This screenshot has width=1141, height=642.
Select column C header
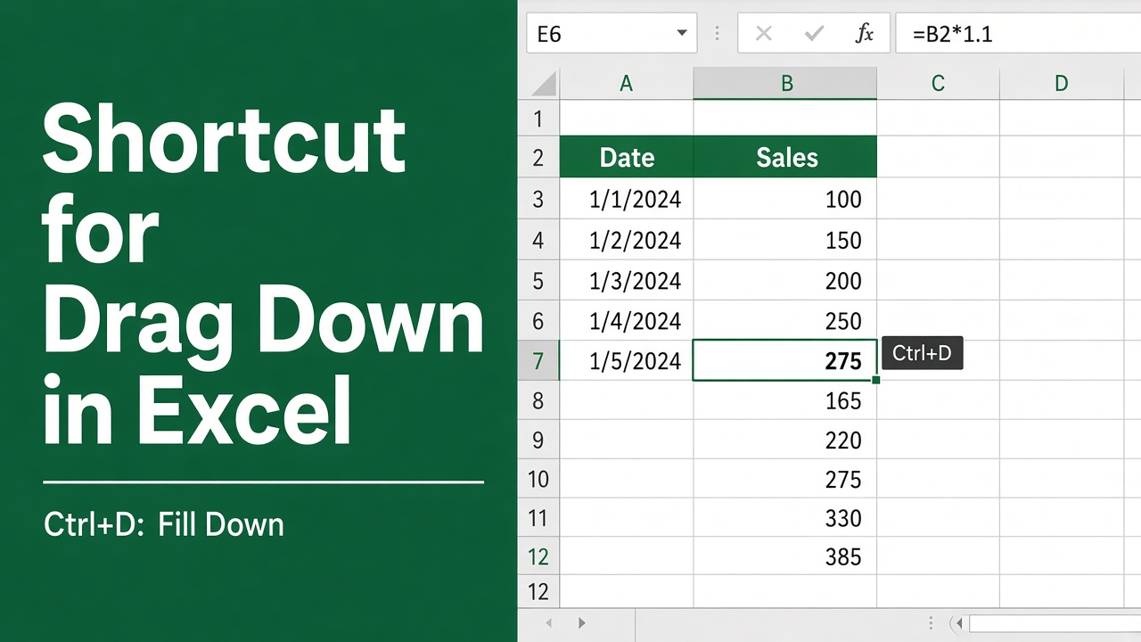point(938,84)
